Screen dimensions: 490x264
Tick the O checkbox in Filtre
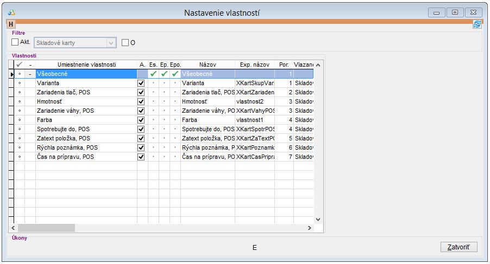pyautogui.click(x=125, y=42)
